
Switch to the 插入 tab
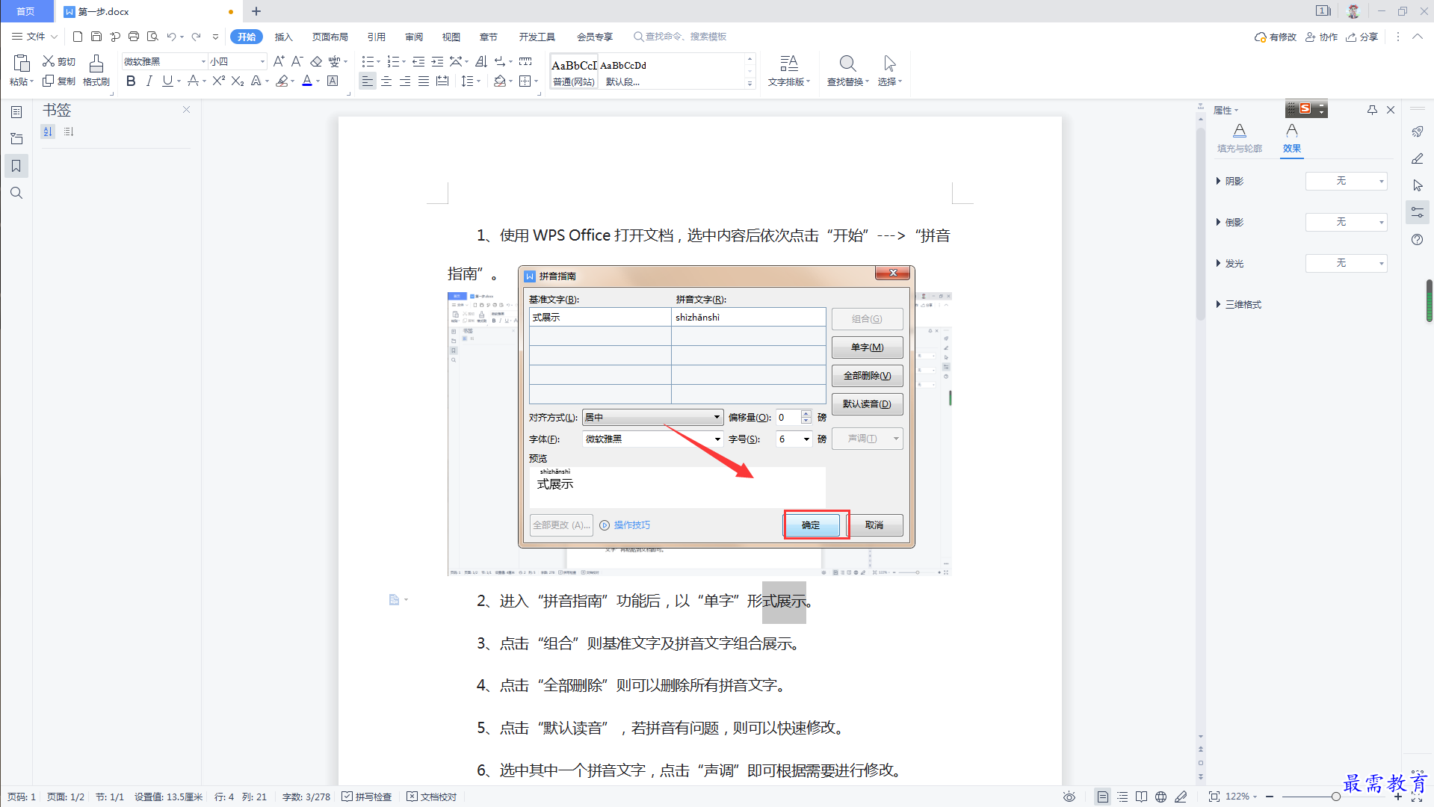tap(283, 37)
